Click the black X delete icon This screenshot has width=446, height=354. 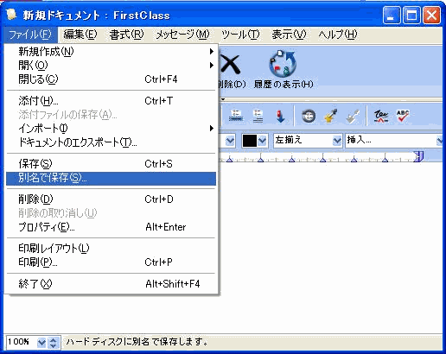(x=230, y=65)
